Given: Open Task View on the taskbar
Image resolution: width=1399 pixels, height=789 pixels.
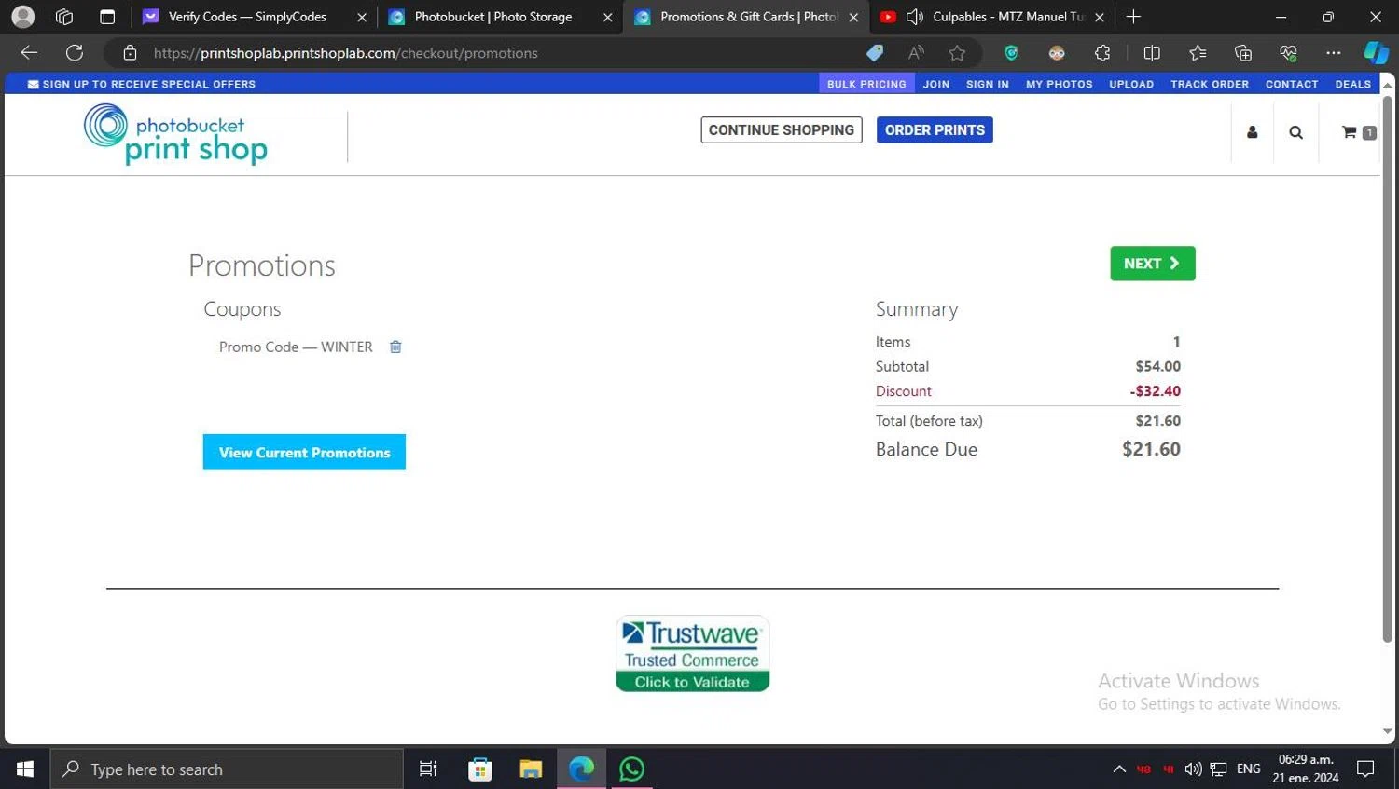Looking at the screenshot, I should (428, 769).
